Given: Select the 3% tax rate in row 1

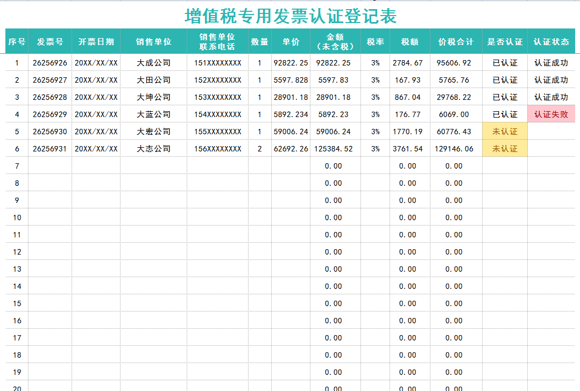Looking at the screenshot, I should point(375,63).
